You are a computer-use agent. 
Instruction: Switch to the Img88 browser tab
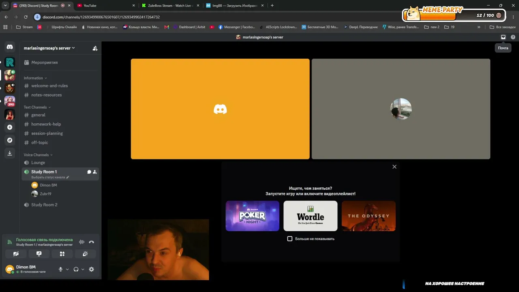click(235, 6)
